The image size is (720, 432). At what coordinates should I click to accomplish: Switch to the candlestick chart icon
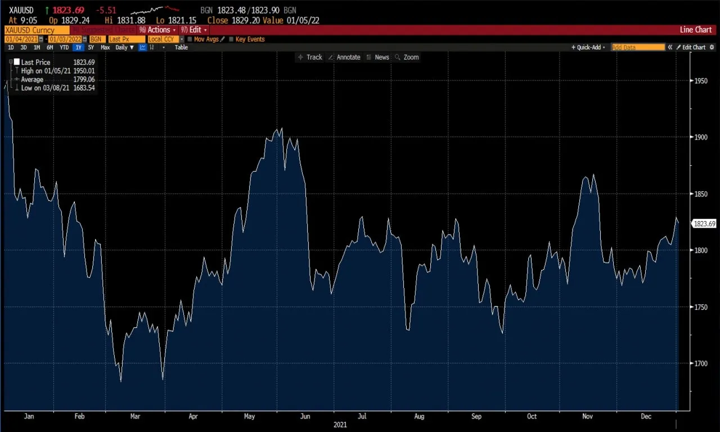(152, 47)
